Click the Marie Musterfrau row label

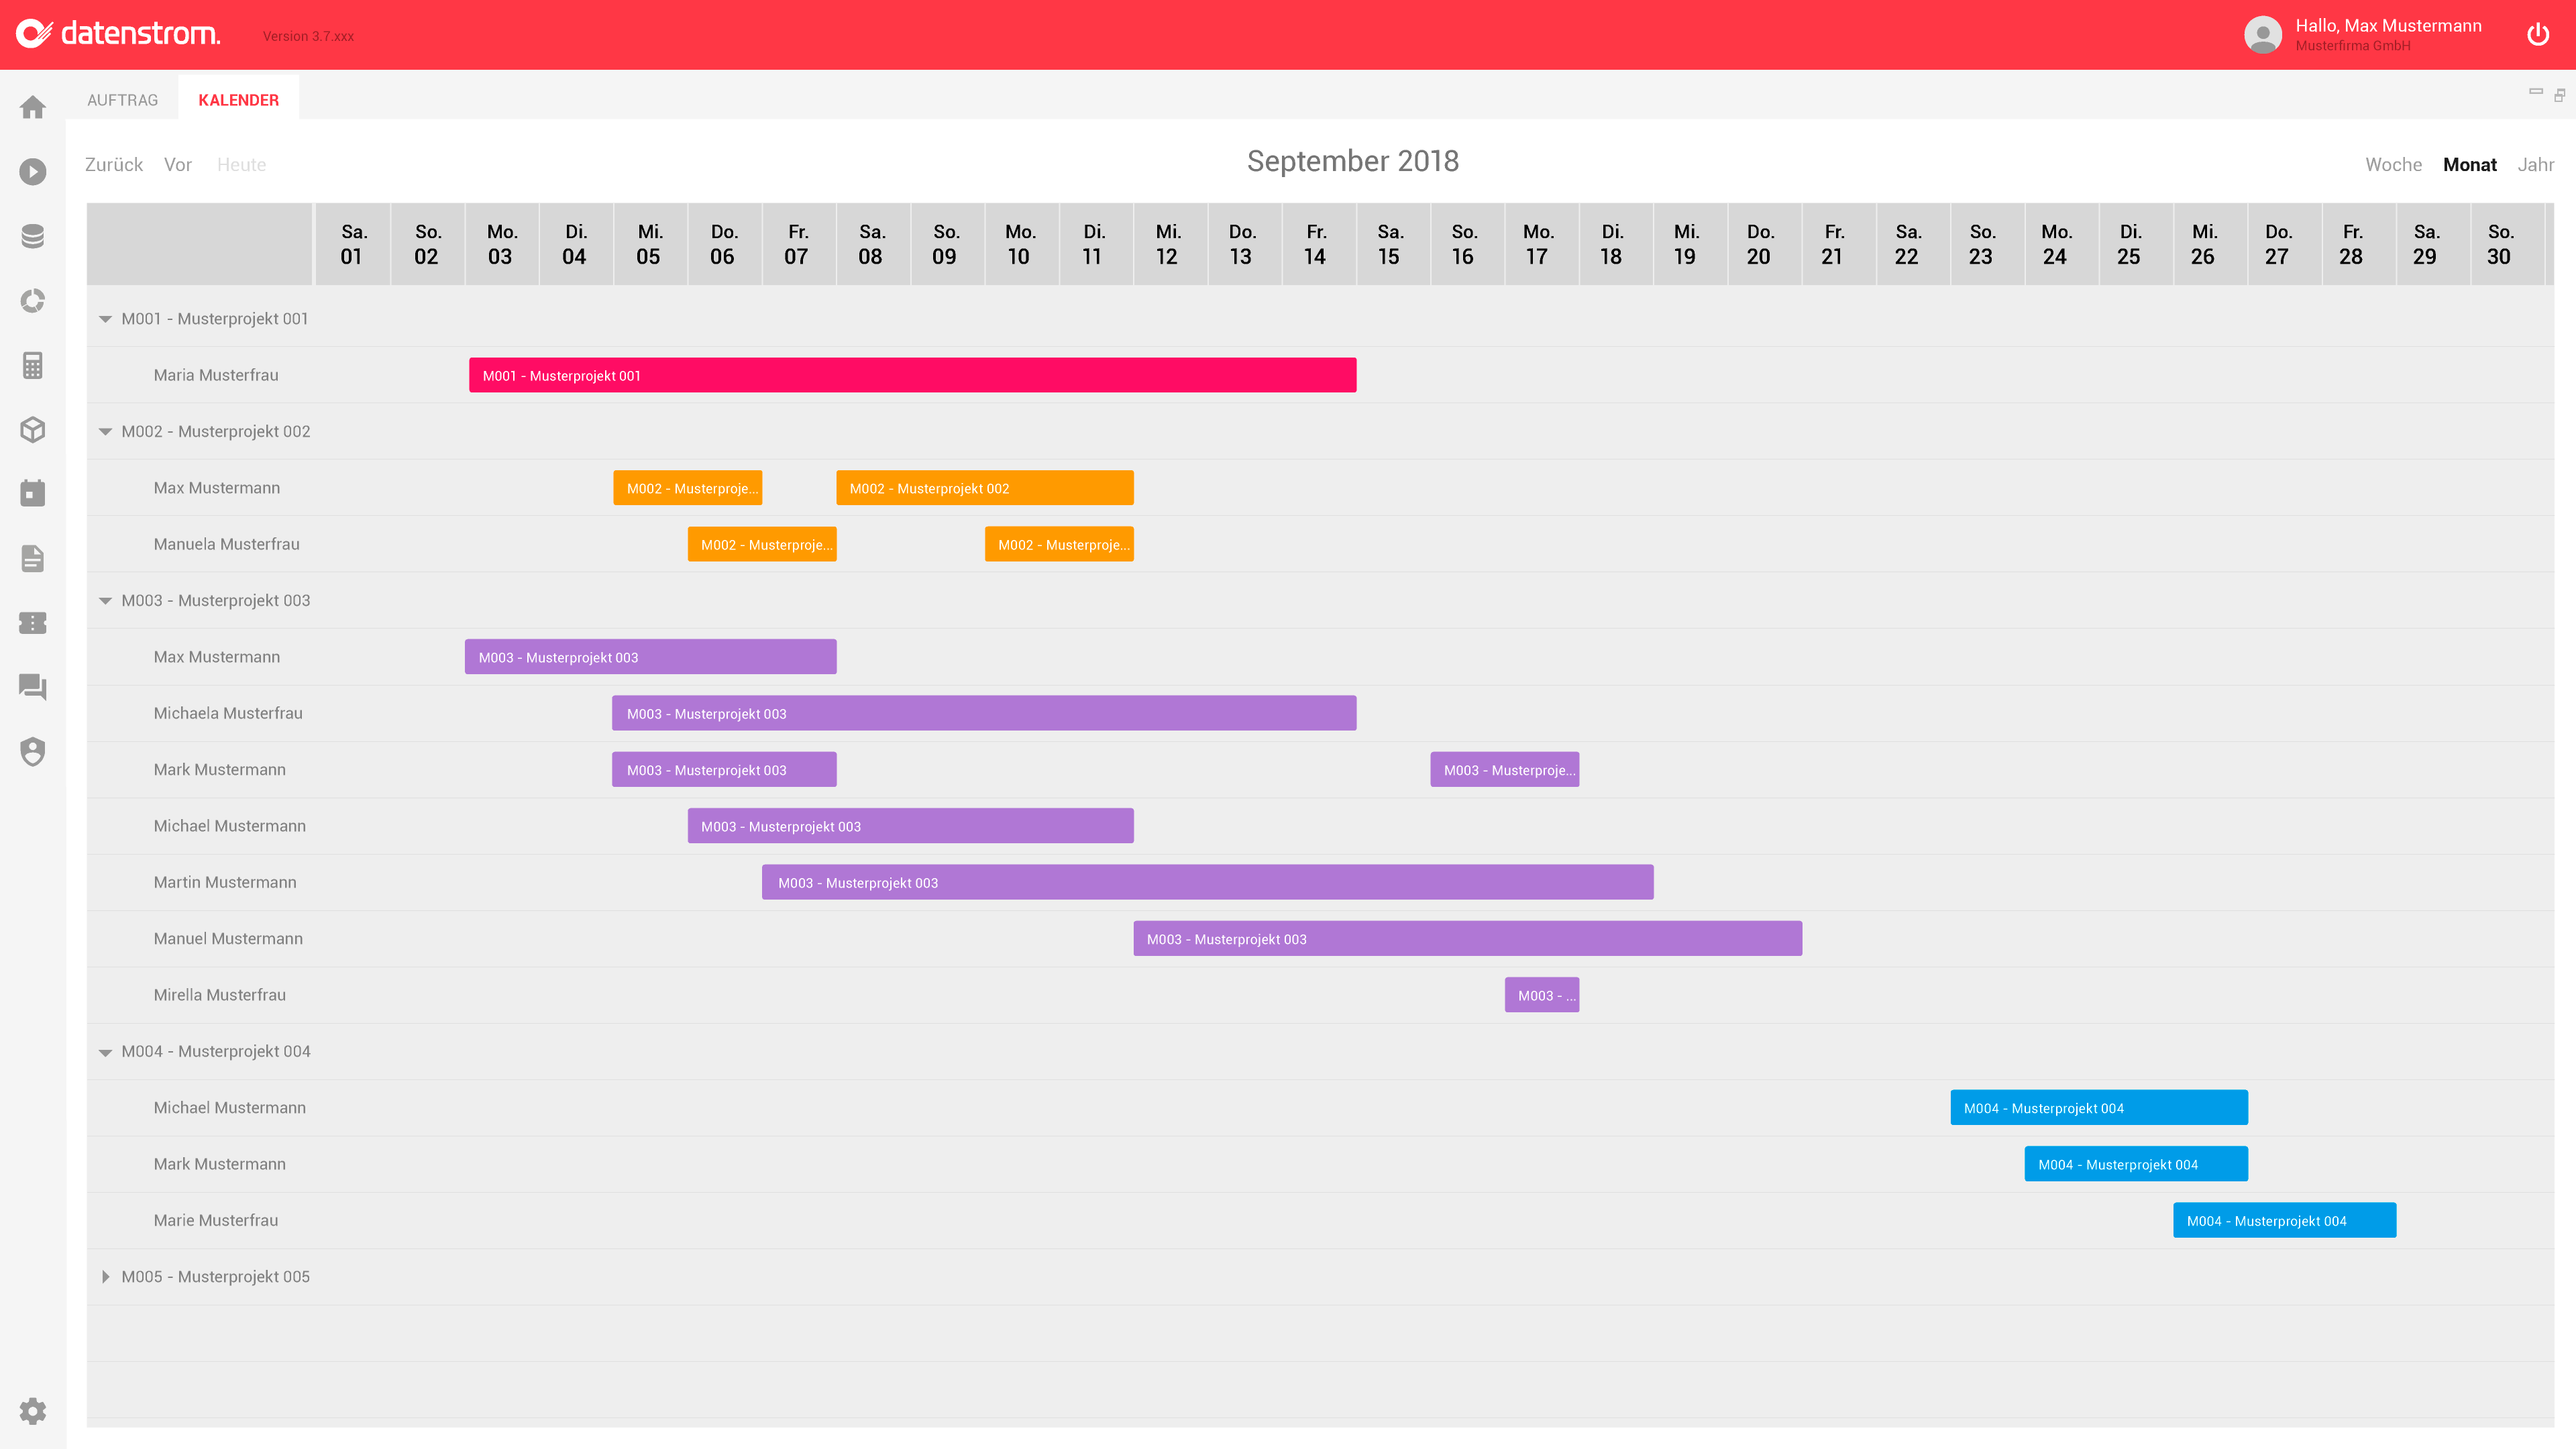216,1220
